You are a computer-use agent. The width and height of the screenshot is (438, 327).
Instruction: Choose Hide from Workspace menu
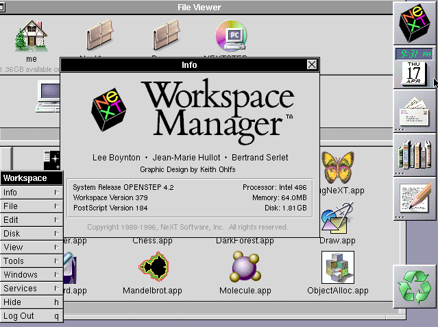point(32,302)
